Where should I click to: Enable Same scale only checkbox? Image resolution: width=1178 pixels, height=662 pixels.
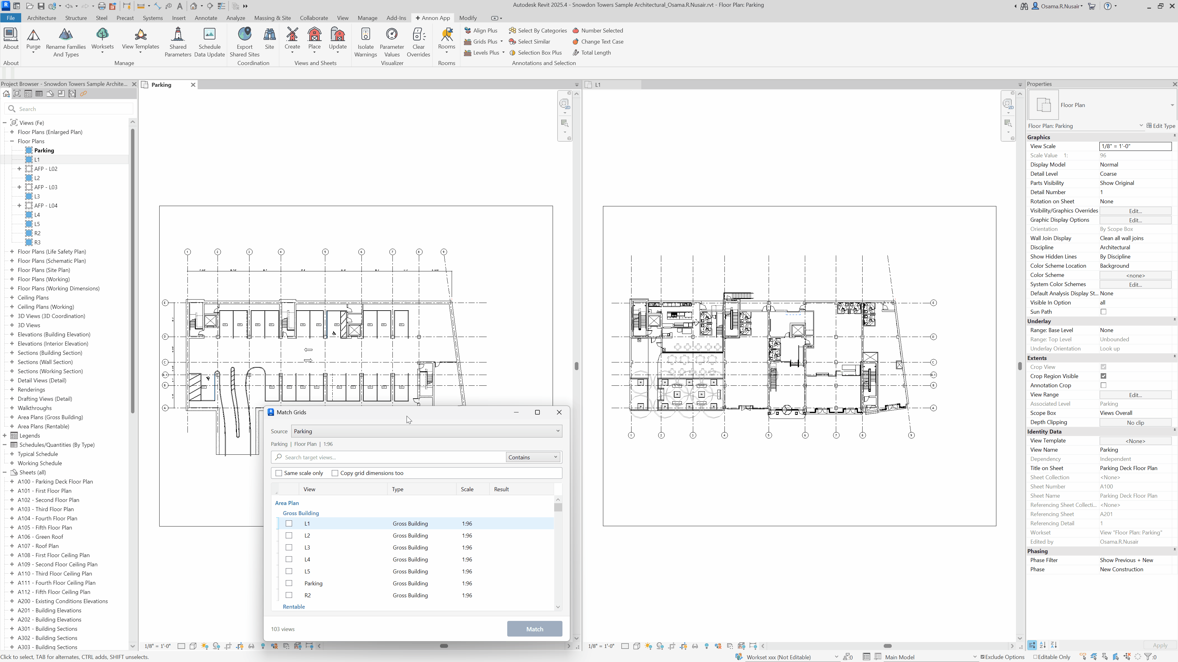(279, 473)
